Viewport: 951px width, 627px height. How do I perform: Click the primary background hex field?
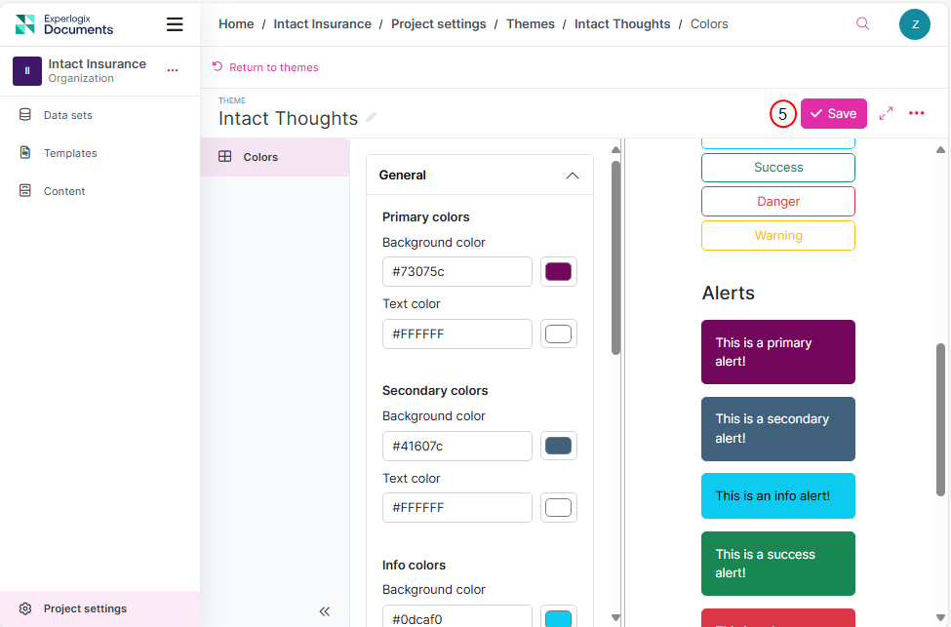tap(456, 272)
